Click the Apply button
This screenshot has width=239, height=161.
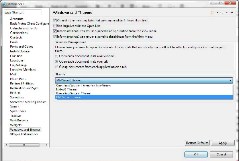[x=223, y=142]
